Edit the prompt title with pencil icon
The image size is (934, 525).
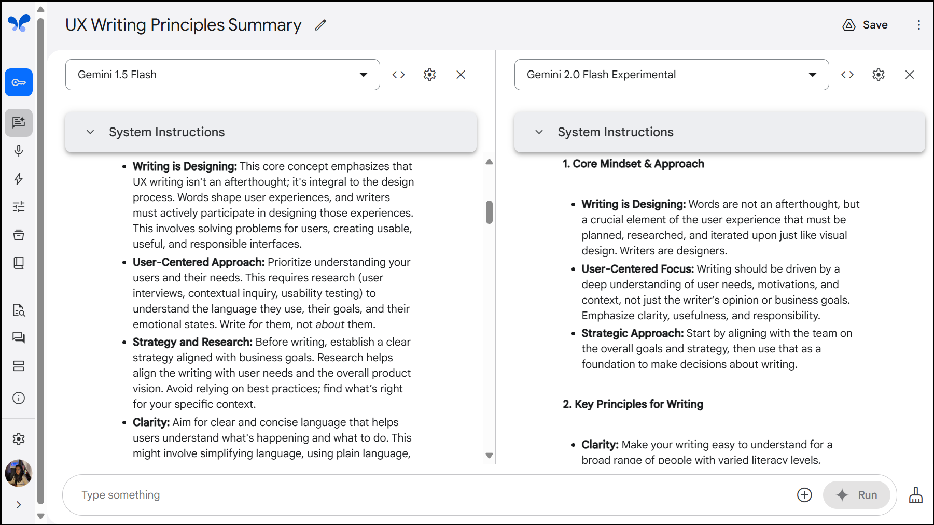(320, 25)
